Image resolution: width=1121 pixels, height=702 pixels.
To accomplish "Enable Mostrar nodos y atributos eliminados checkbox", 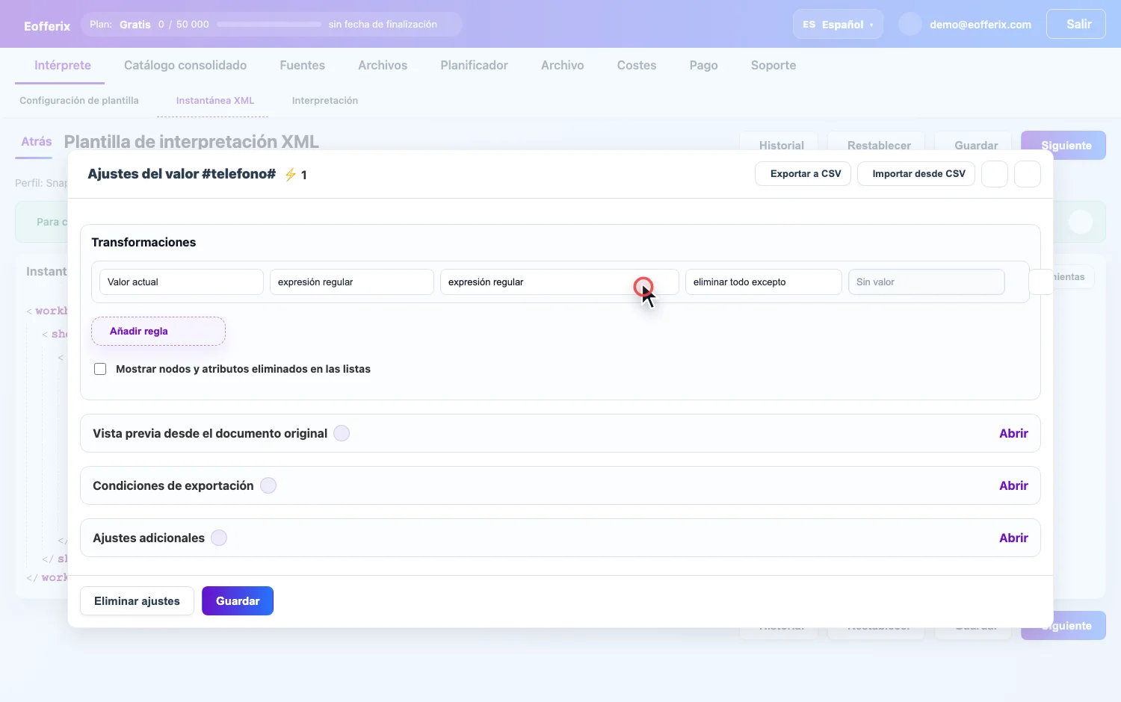I will point(100,369).
